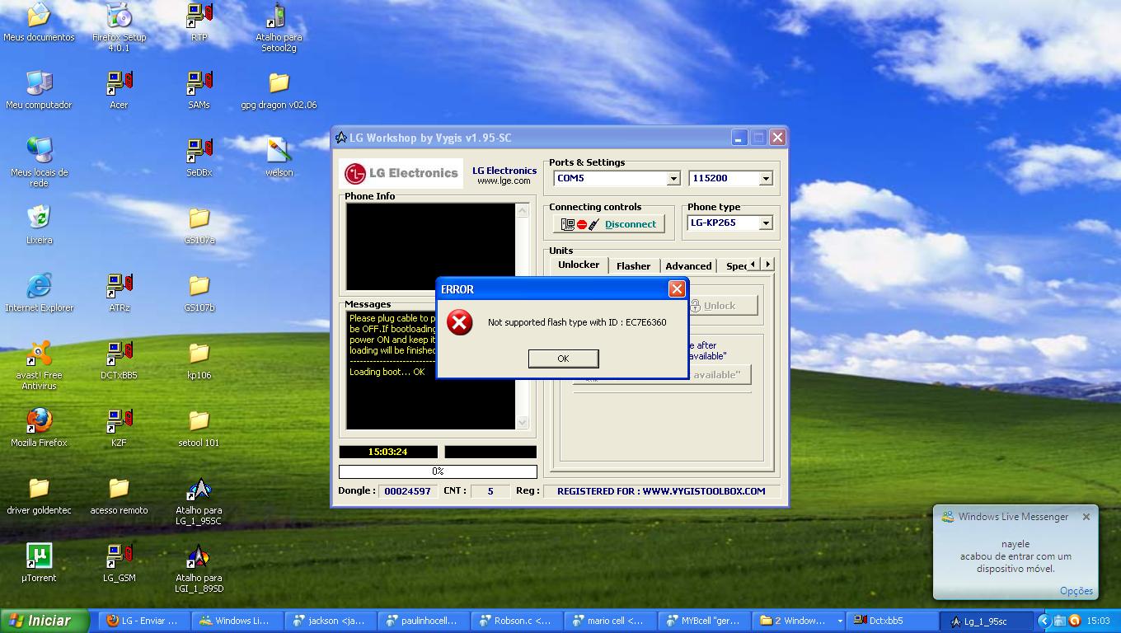1121x633 pixels.
Task: Close the ERROR dialog with X
Action: [677, 288]
